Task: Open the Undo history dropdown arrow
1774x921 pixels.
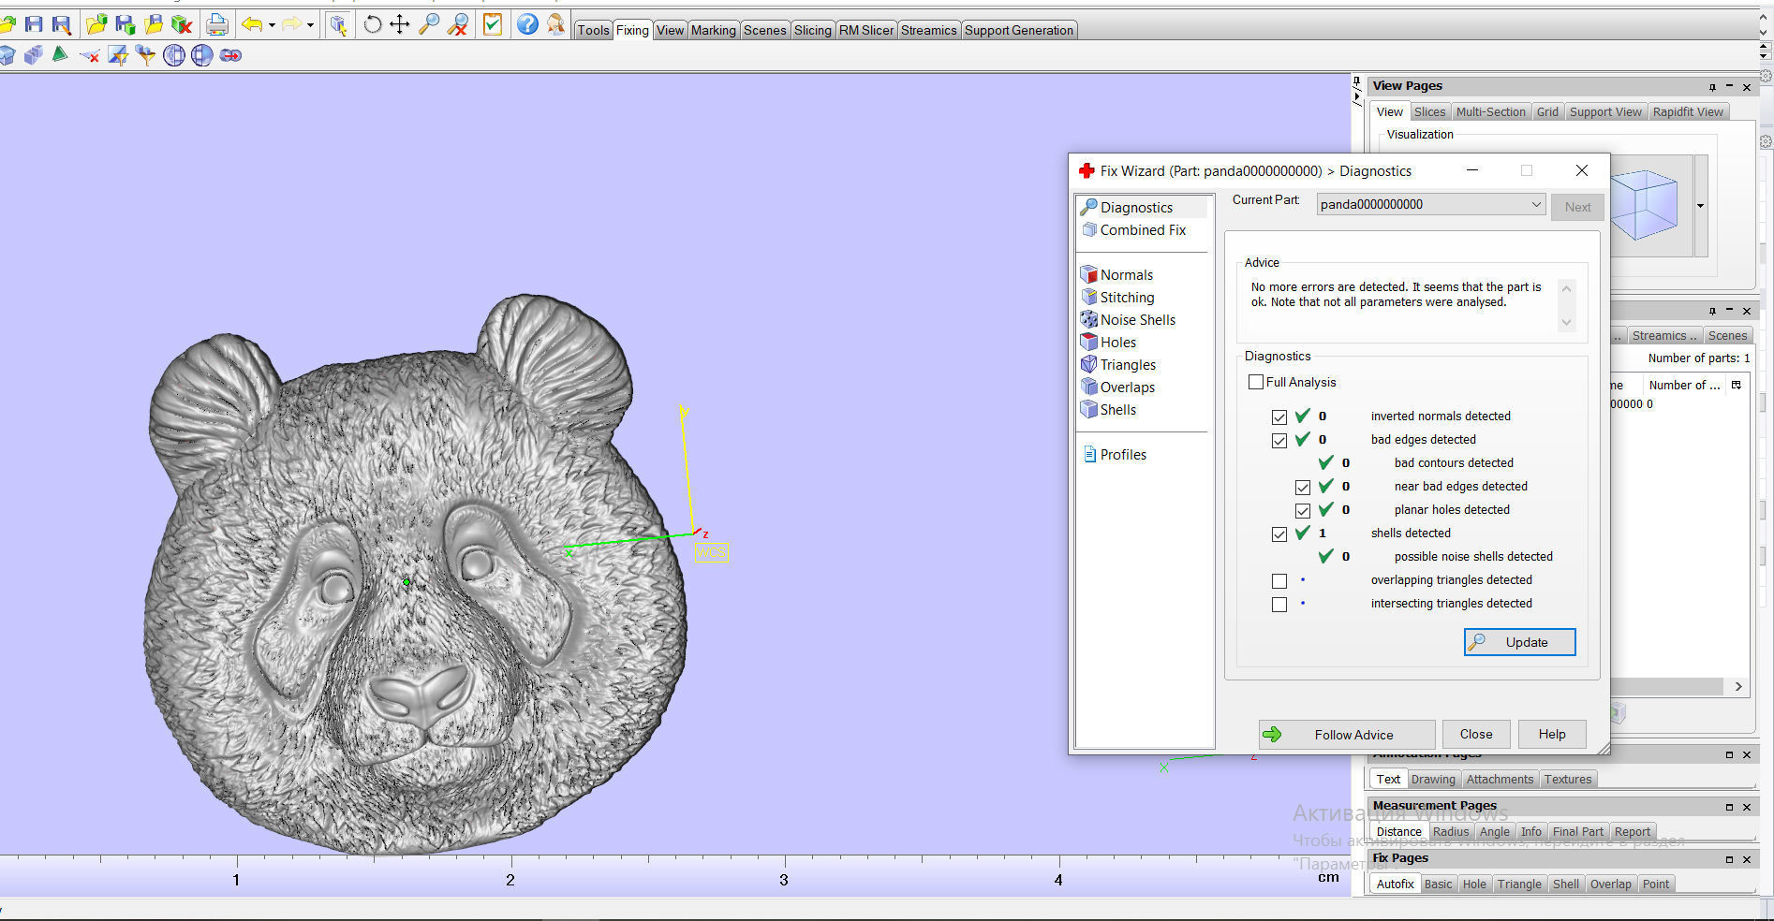Action: click(272, 25)
